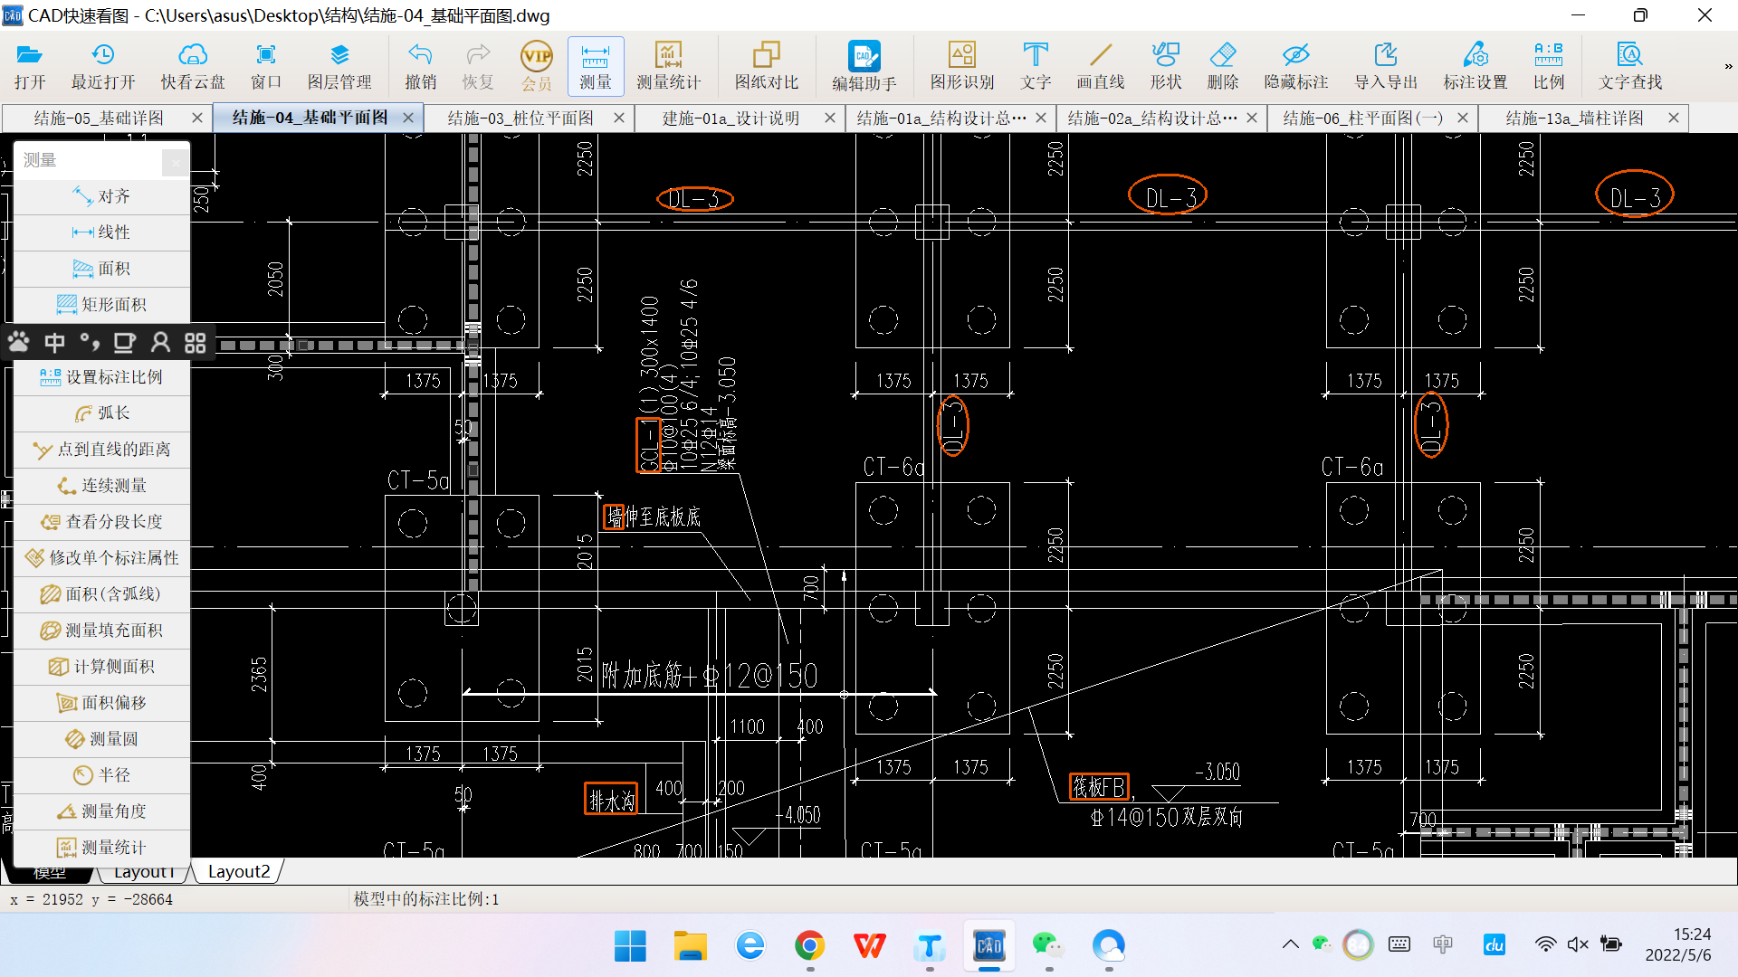1738x977 pixels.
Task: Close the 结施-03_桩位平面图 tab
Action: pyautogui.click(x=619, y=118)
